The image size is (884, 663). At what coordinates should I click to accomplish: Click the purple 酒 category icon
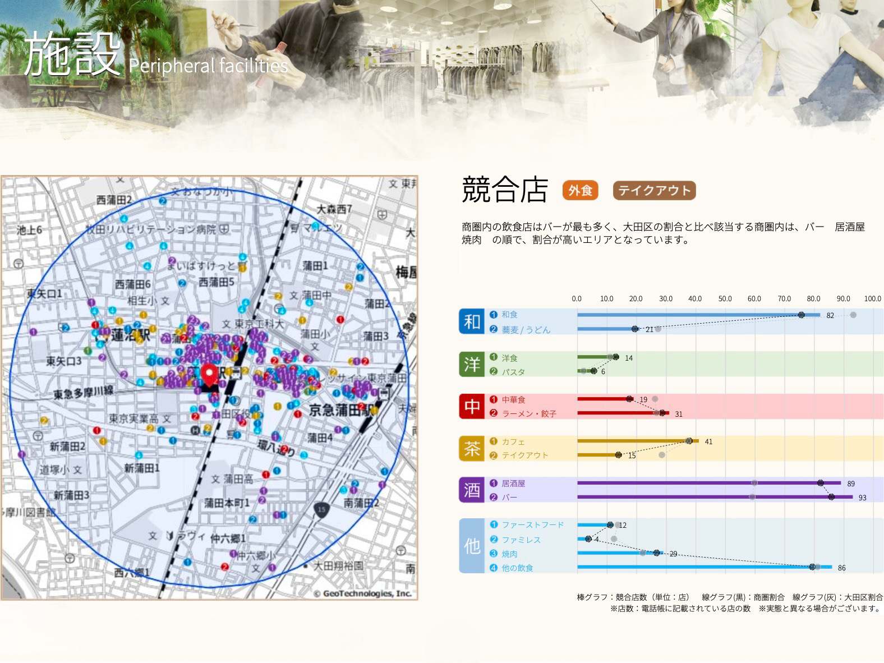[471, 490]
